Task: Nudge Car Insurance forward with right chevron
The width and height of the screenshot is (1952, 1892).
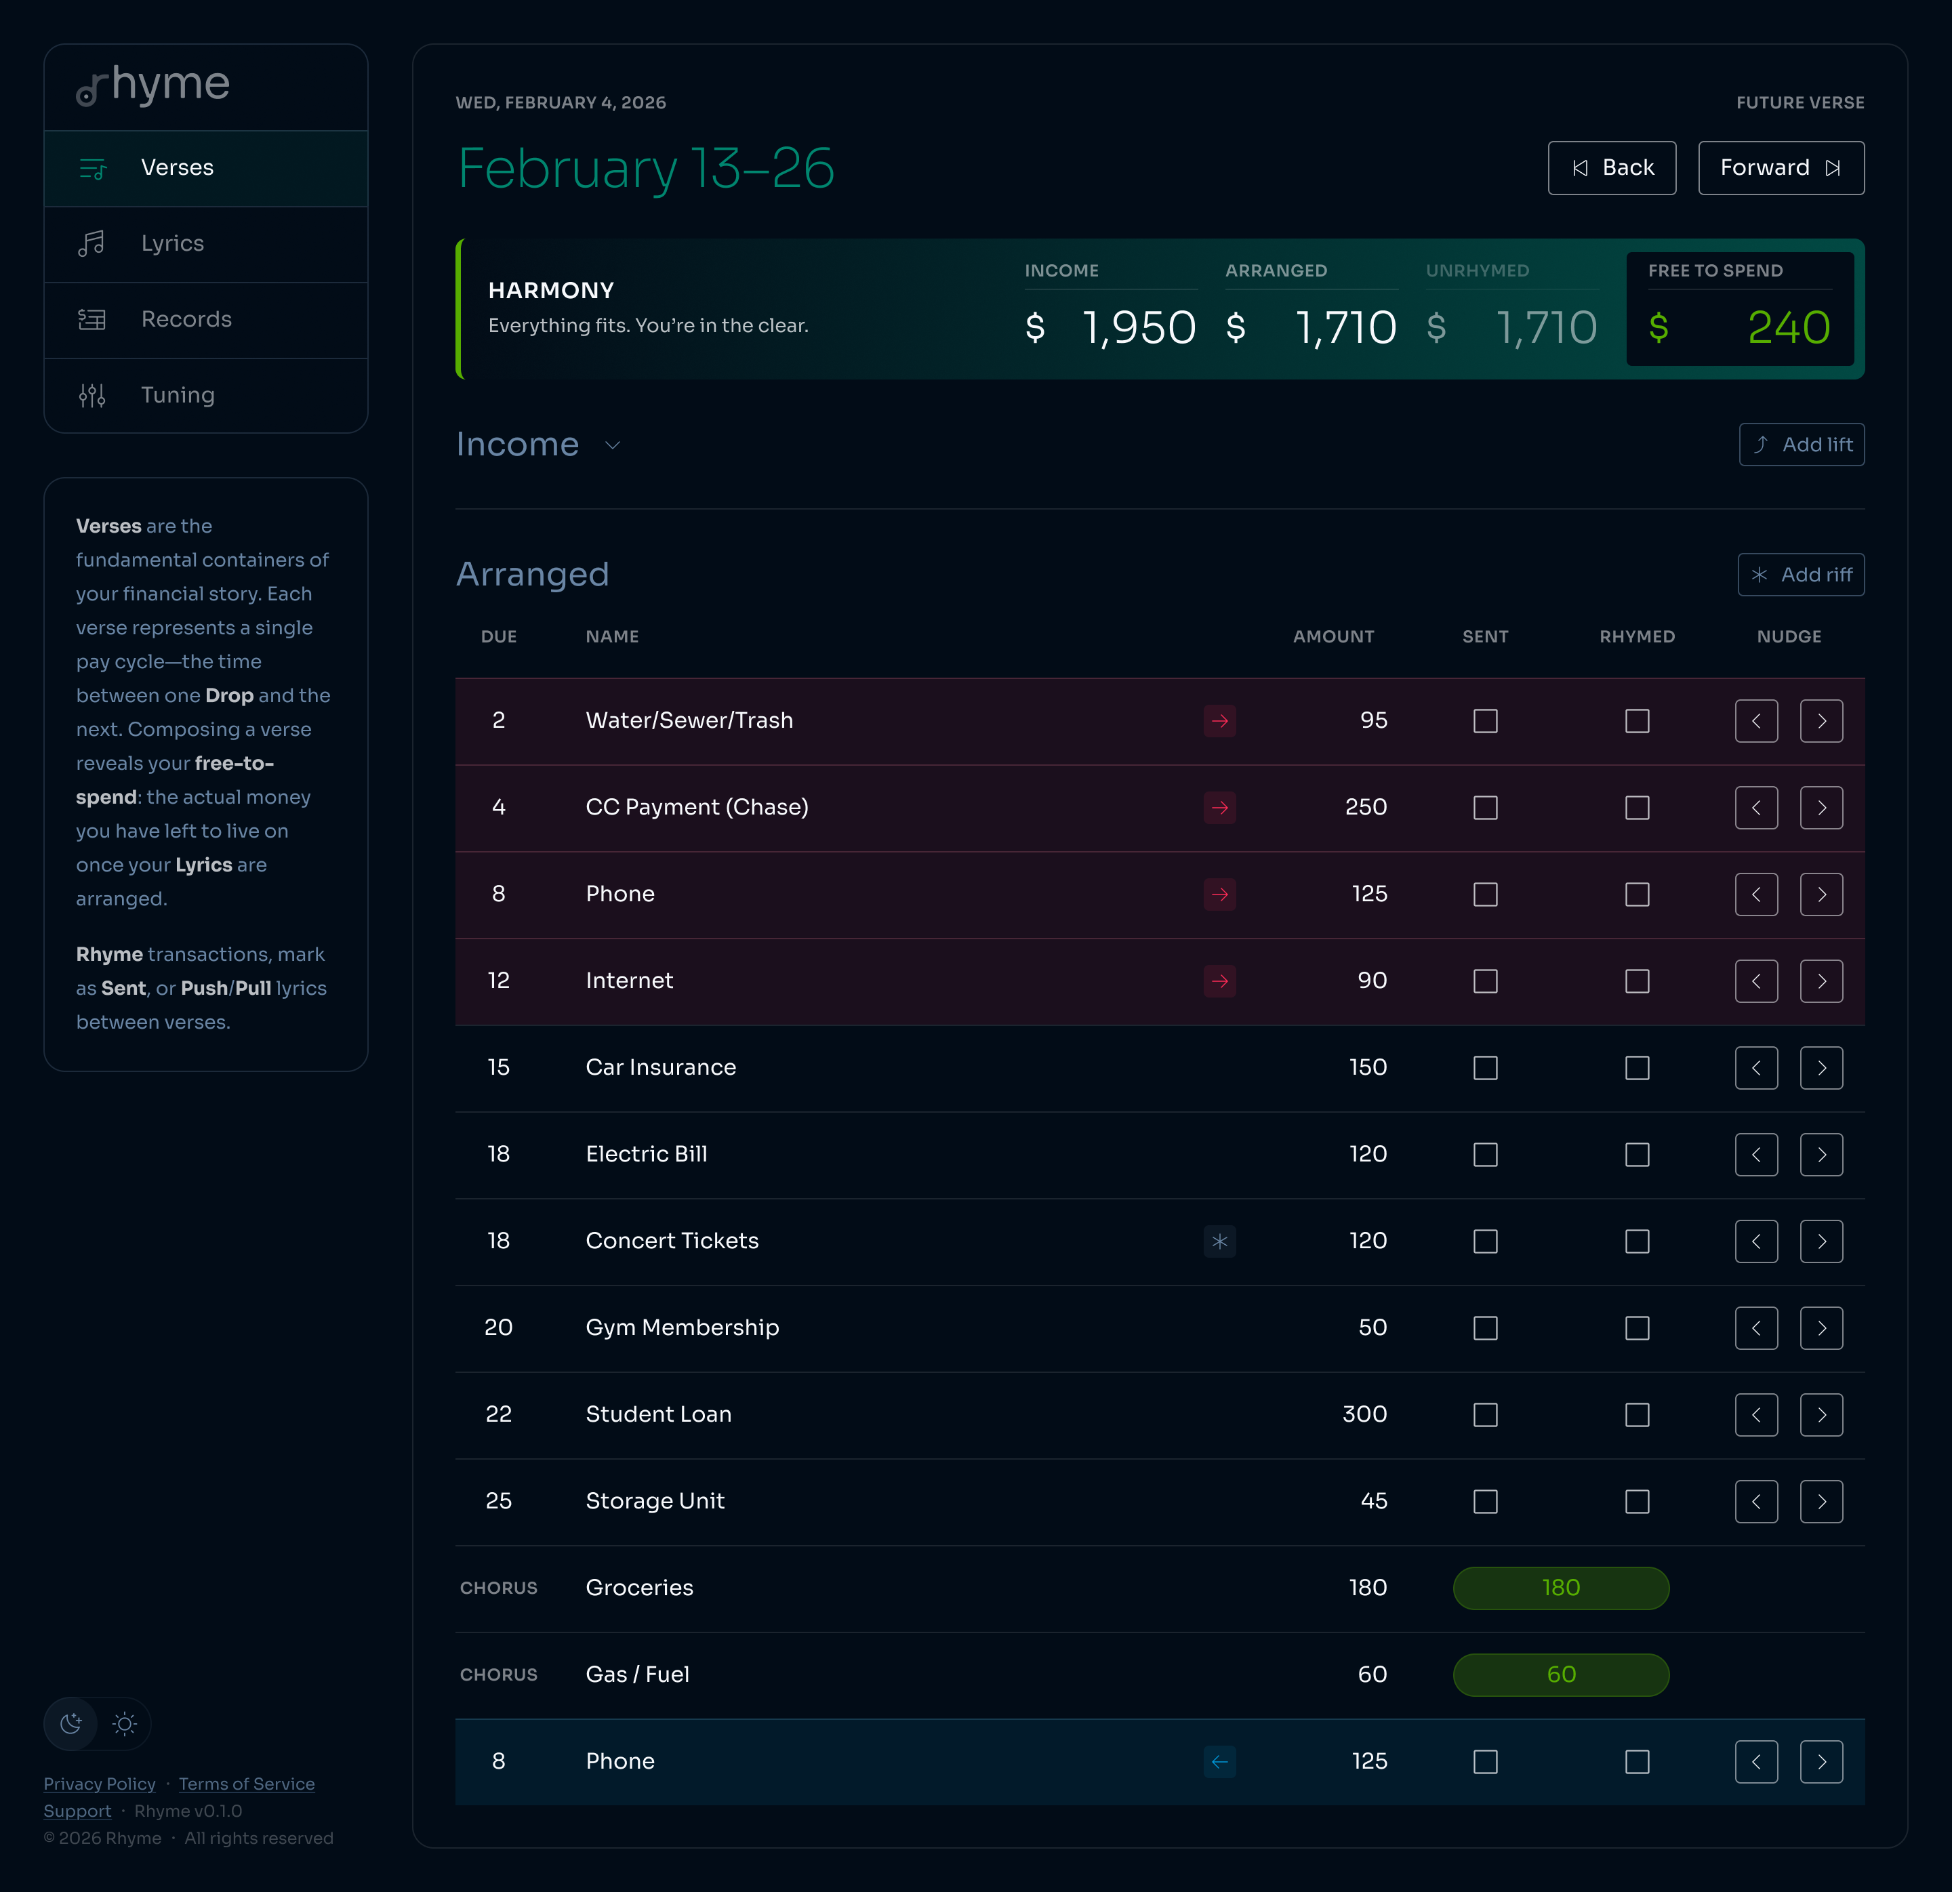Action: coord(1822,1067)
